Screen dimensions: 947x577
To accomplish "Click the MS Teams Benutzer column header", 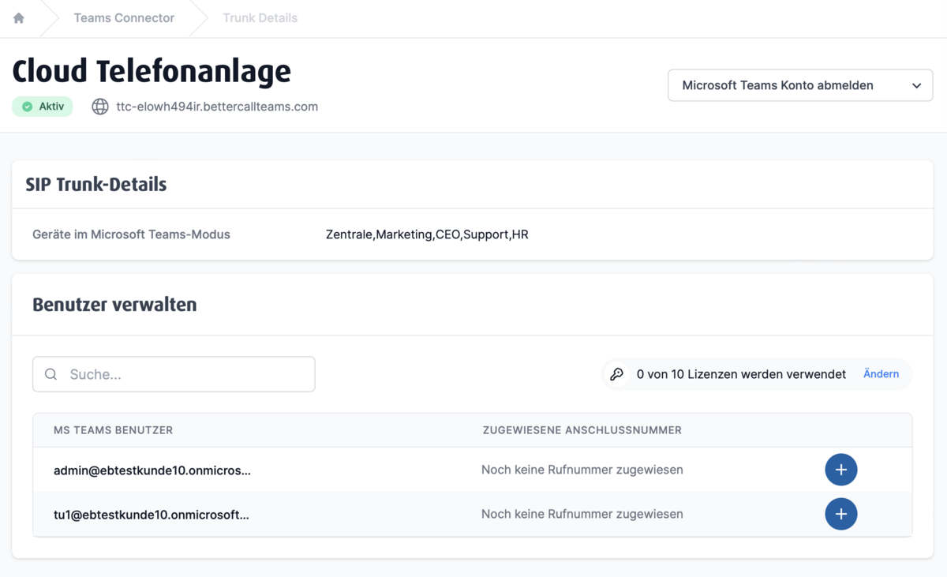I will (x=113, y=430).
